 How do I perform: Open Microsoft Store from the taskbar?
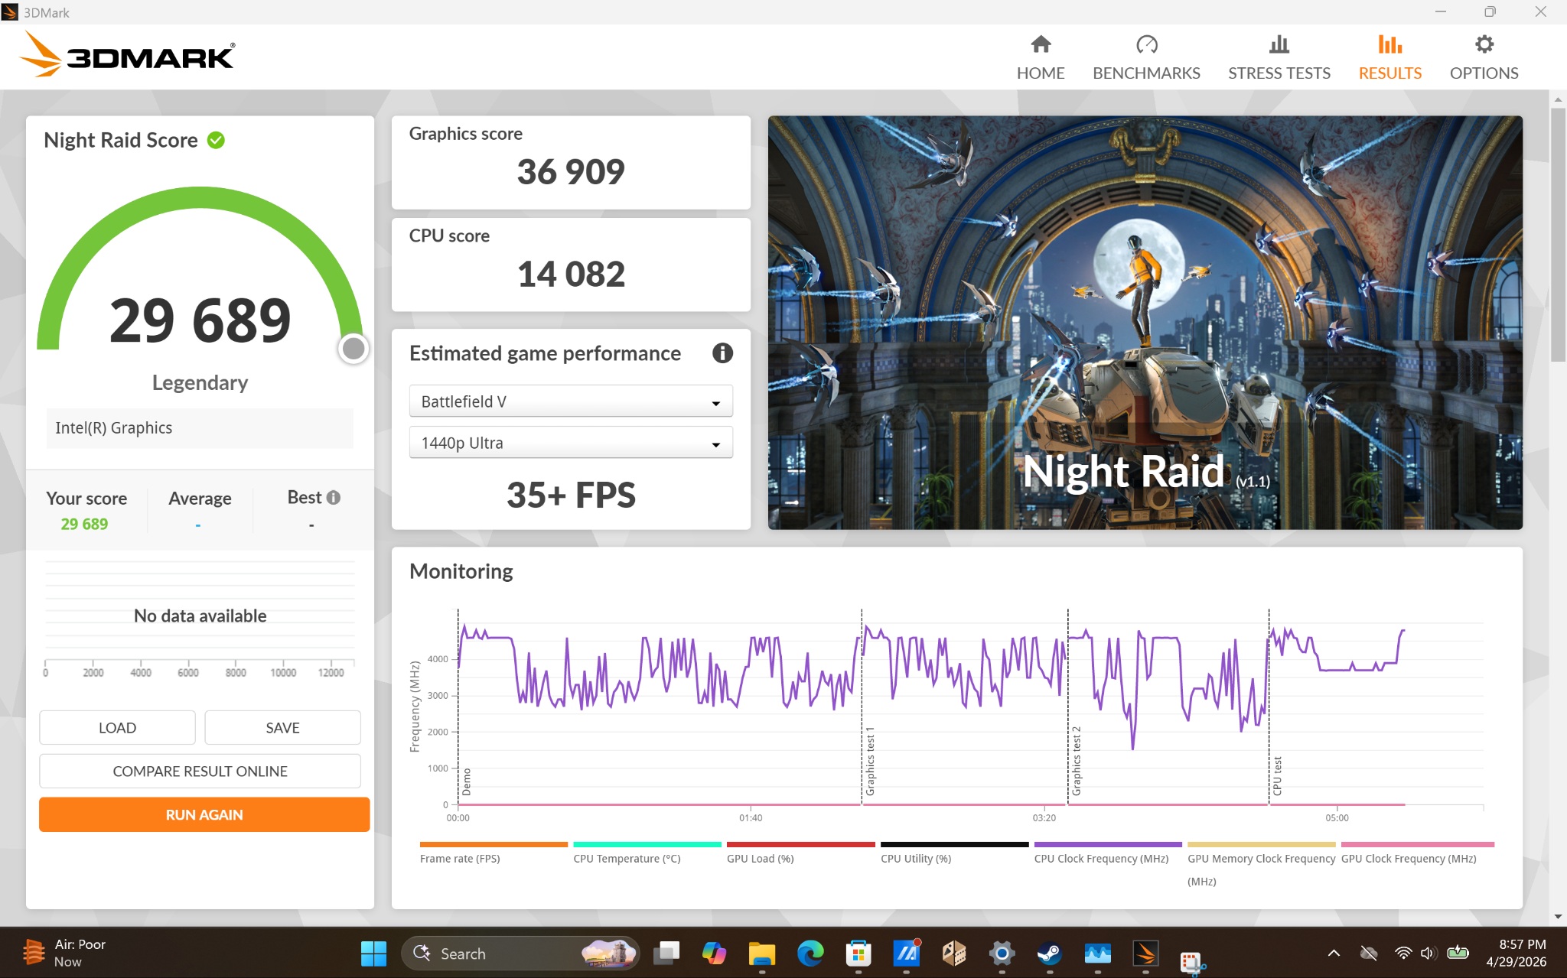point(858,953)
